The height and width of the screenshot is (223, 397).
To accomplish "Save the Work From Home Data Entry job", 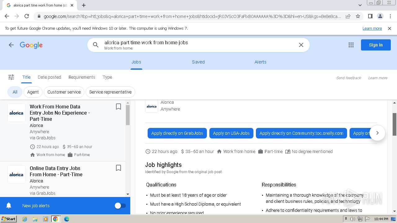I will click(x=118, y=107).
